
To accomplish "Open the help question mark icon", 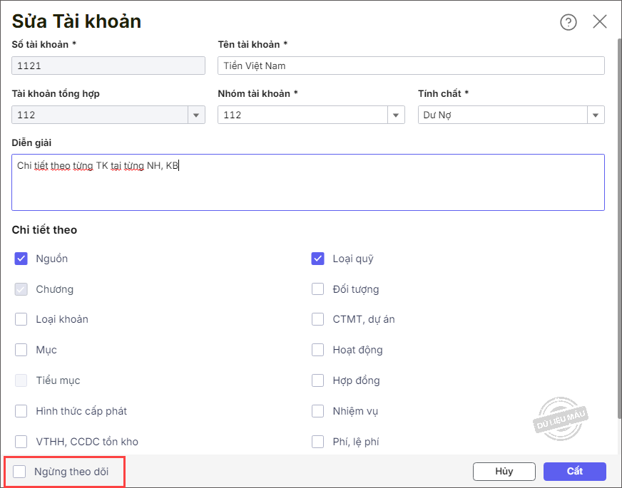I will [x=568, y=22].
